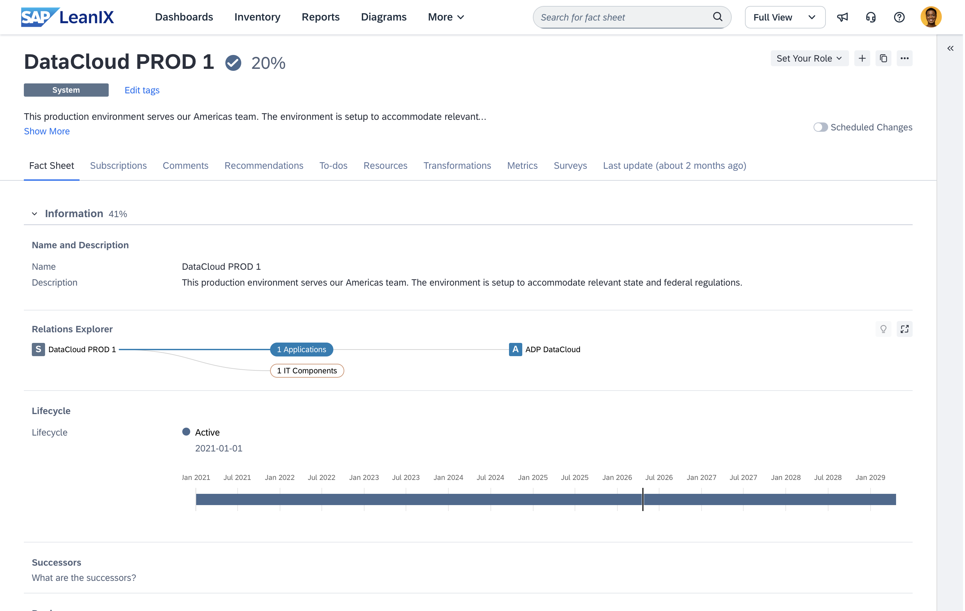Image resolution: width=965 pixels, height=611 pixels.
Task: Open the Inventory menu item
Action: [257, 17]
